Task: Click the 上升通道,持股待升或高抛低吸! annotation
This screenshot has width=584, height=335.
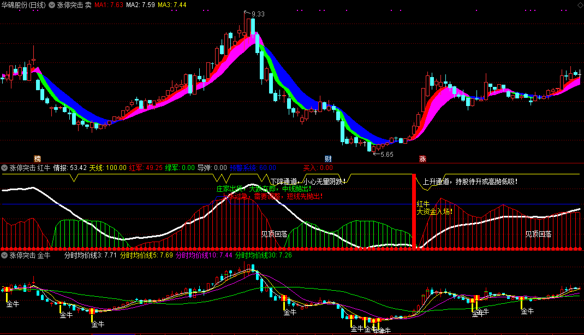Action: pos(470,181)
